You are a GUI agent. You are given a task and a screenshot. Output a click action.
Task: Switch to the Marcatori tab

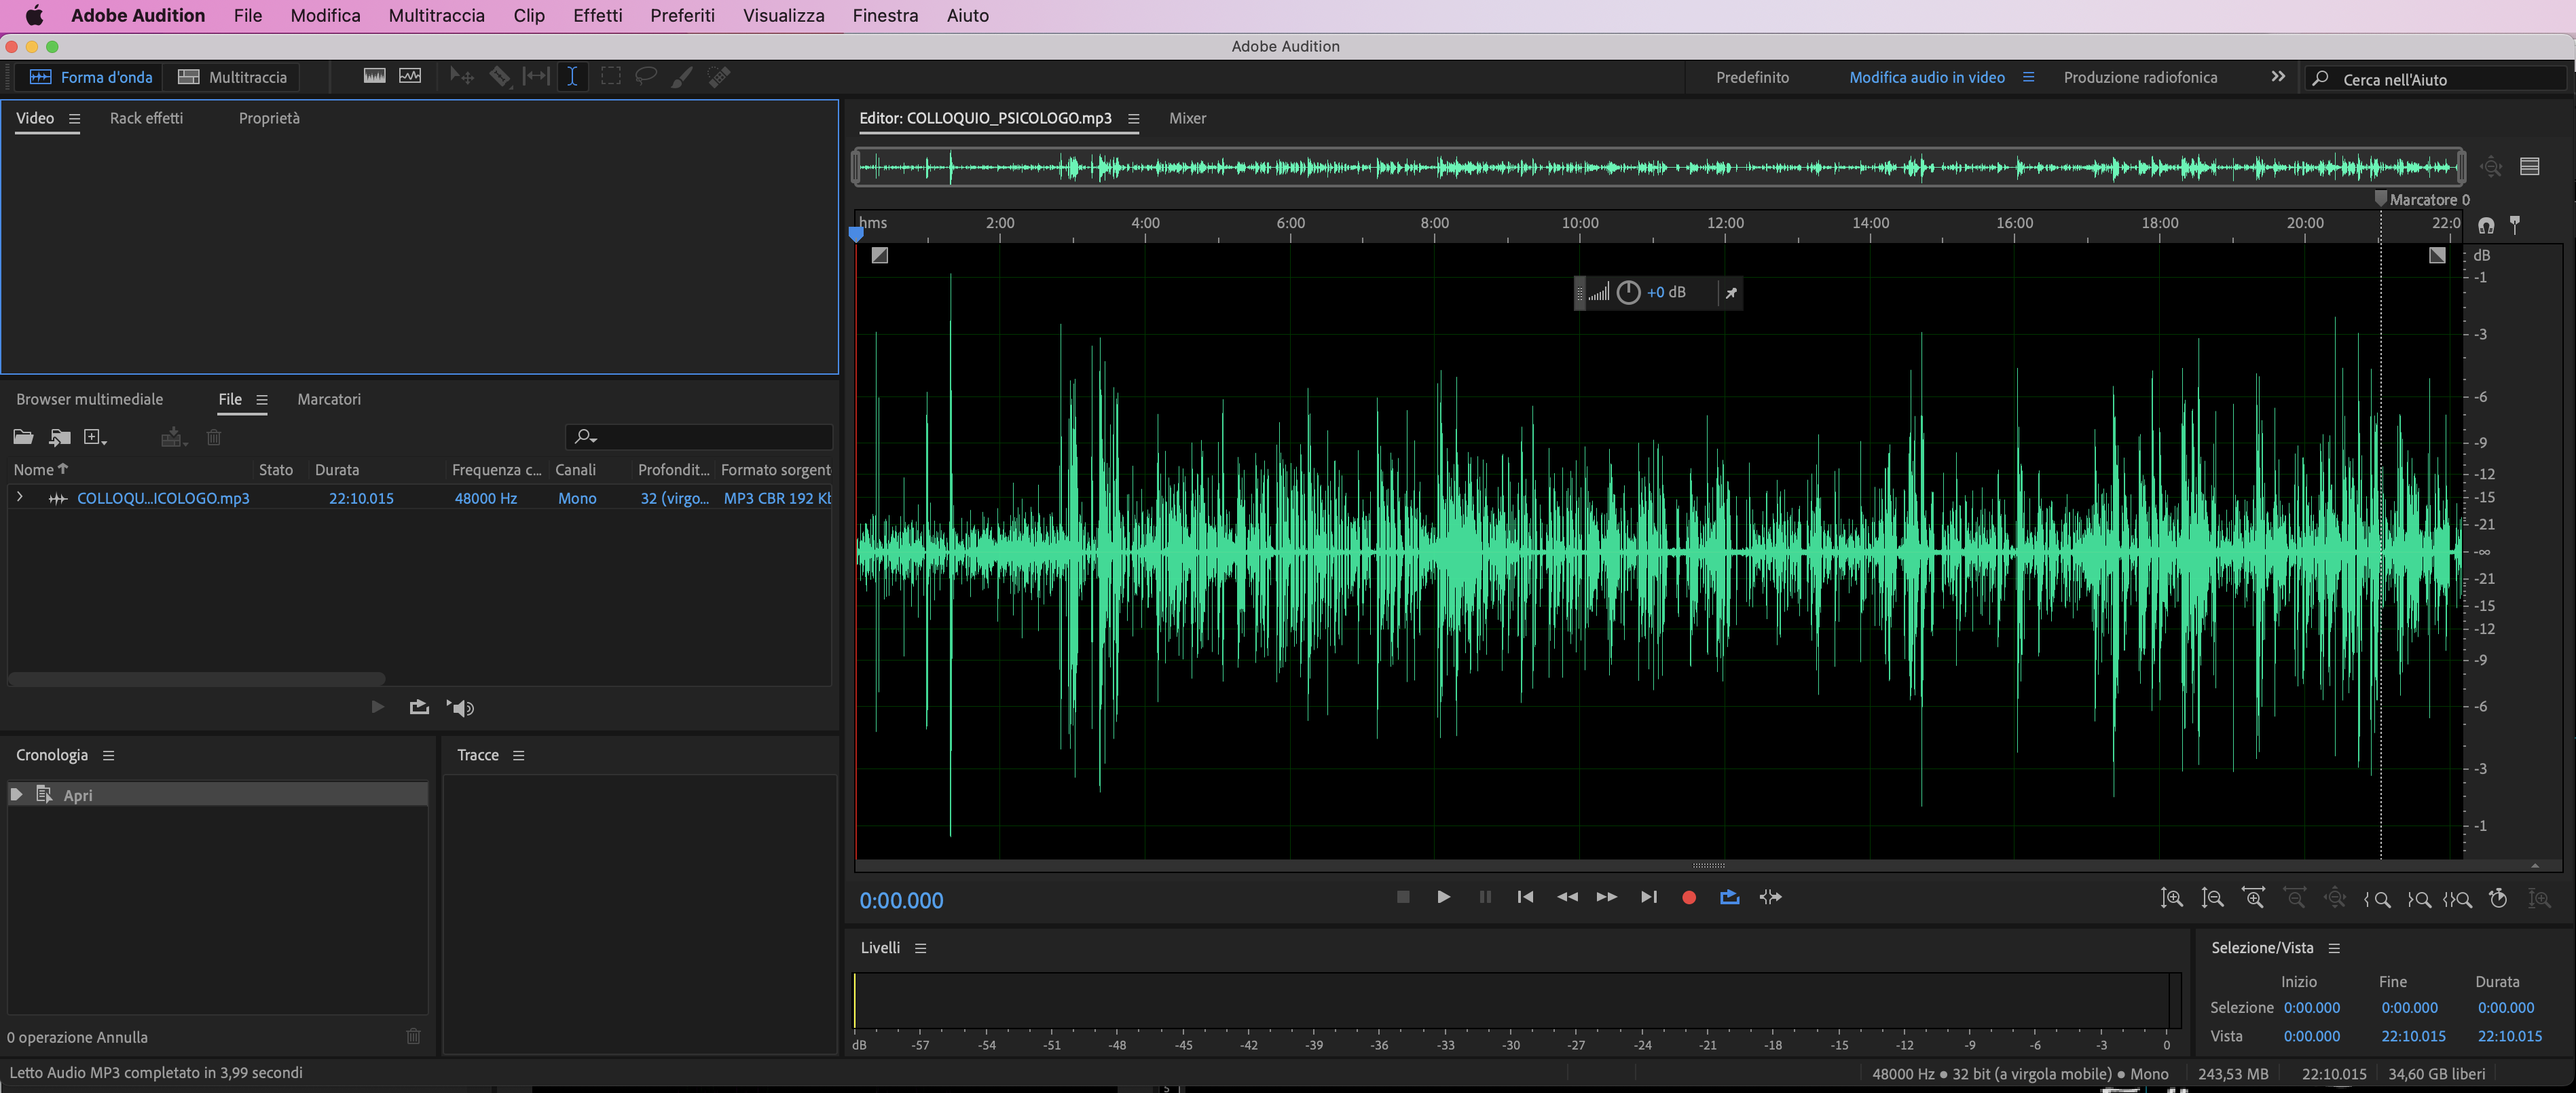(329, 399)
